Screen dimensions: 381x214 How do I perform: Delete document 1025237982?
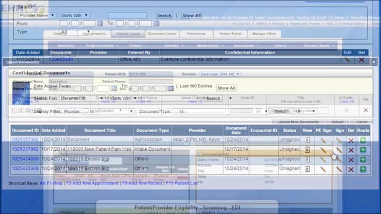tap(351, 150)
